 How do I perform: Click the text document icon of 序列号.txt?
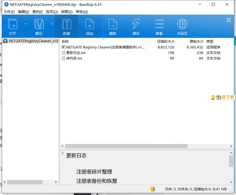(x=63, y=58)
